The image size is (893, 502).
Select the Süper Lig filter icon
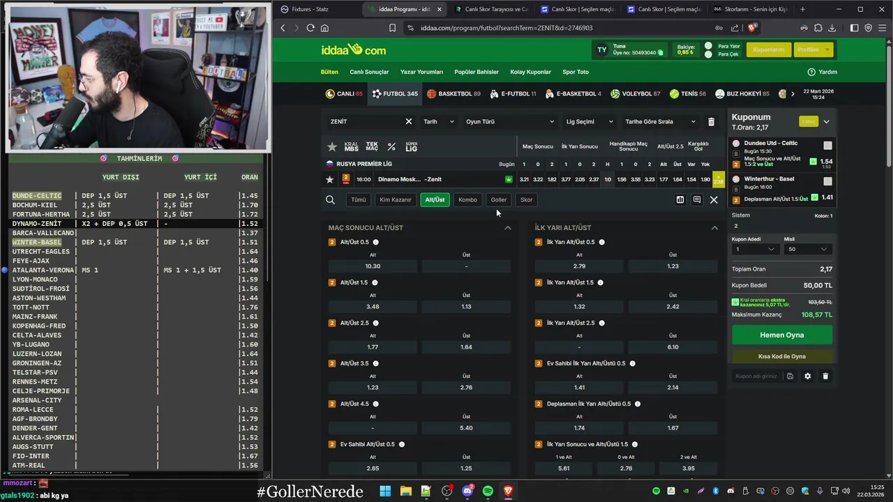tap(411, 146)
